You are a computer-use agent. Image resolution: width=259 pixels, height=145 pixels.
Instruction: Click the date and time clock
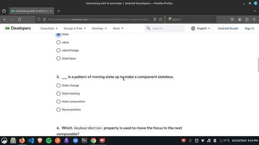[244, 141]
